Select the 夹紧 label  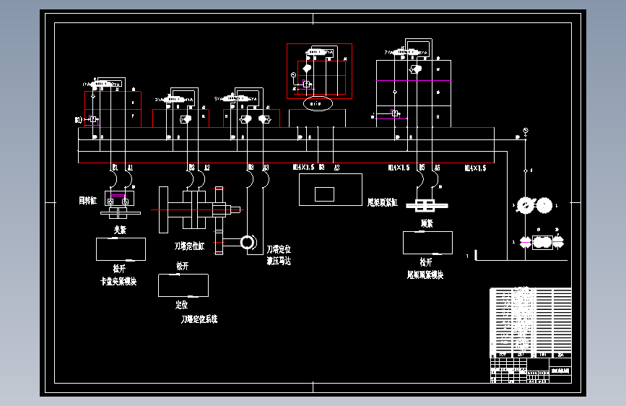click(120, 230)
